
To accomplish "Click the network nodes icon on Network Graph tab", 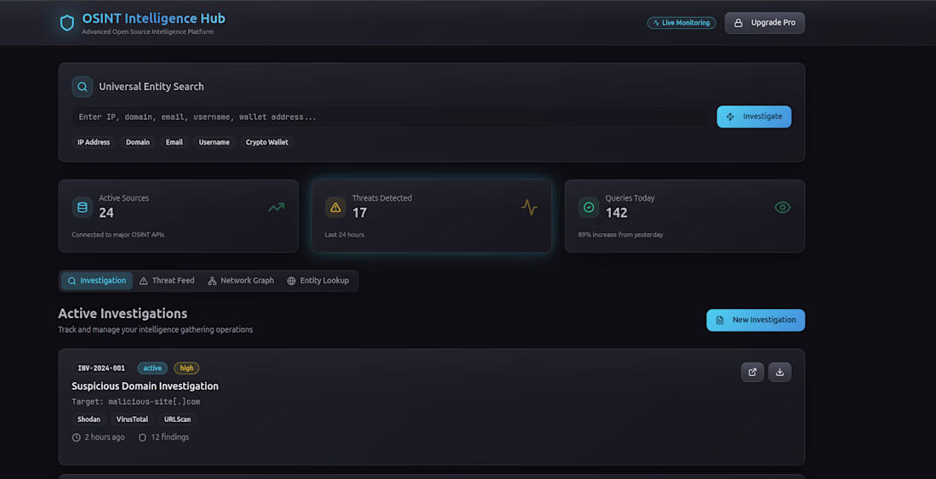I will [212, 281].
